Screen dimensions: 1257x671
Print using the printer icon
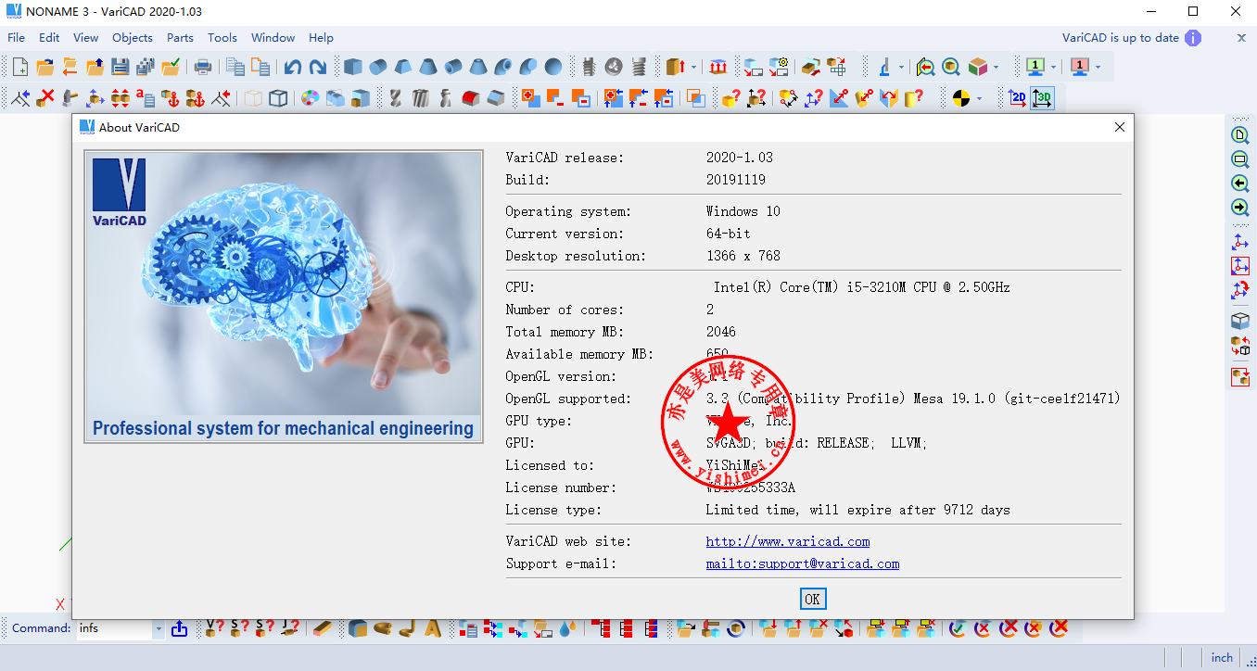(x=202, y=67)
